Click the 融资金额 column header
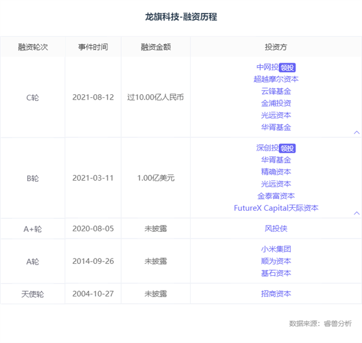The width and height of the screenshot is (362, 343). click(x=155, y=47)
